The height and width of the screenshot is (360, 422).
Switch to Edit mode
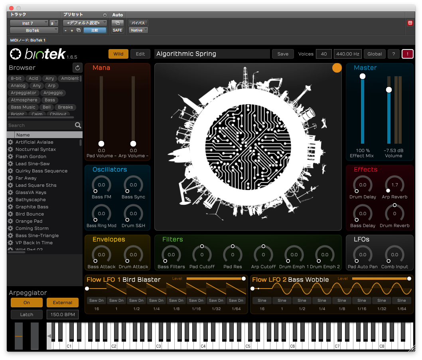click(x=140, y=54)
